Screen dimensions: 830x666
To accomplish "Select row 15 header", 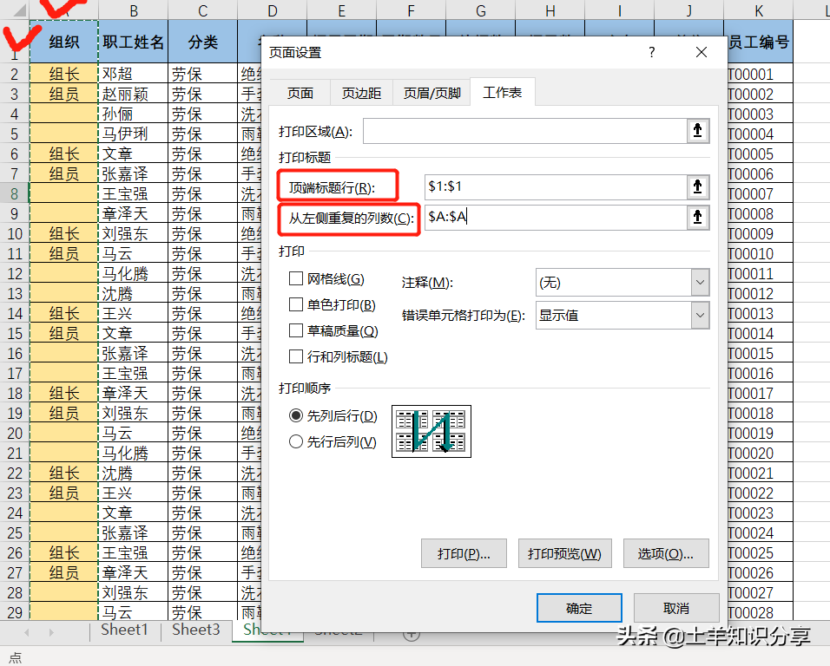I will [14, 333].
